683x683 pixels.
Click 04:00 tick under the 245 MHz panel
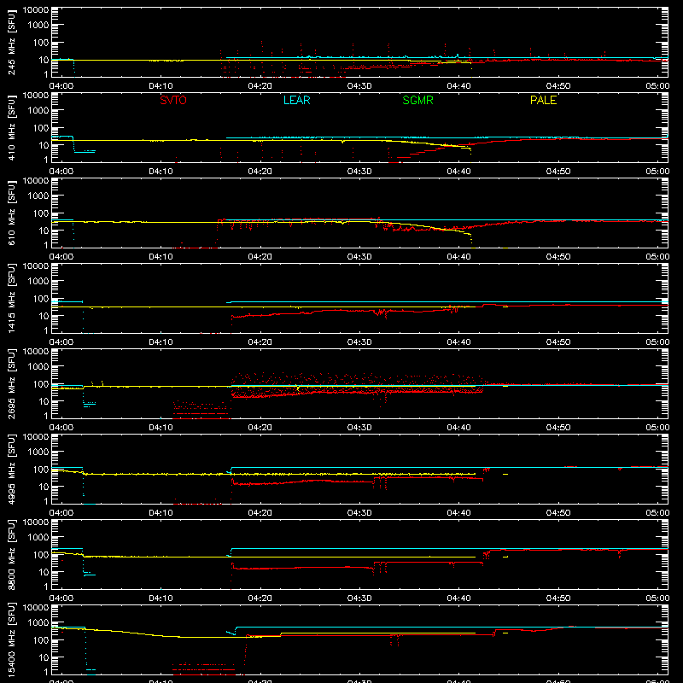click(61, 86)
